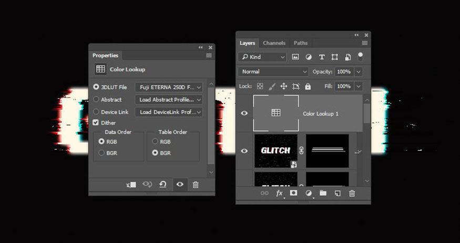
Task: Select the Color Lookup 1 layer name
Action: tap(321, 113)
